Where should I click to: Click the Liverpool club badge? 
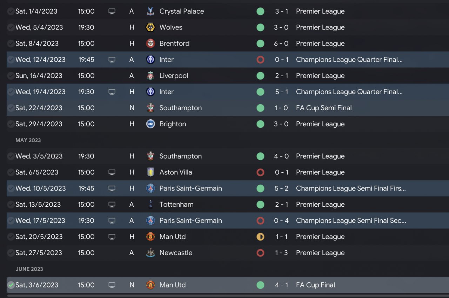(150, 76)
